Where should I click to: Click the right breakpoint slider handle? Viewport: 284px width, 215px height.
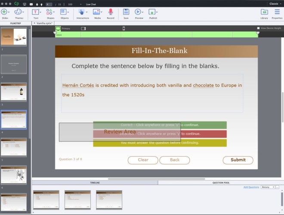[x=258, y=33]
